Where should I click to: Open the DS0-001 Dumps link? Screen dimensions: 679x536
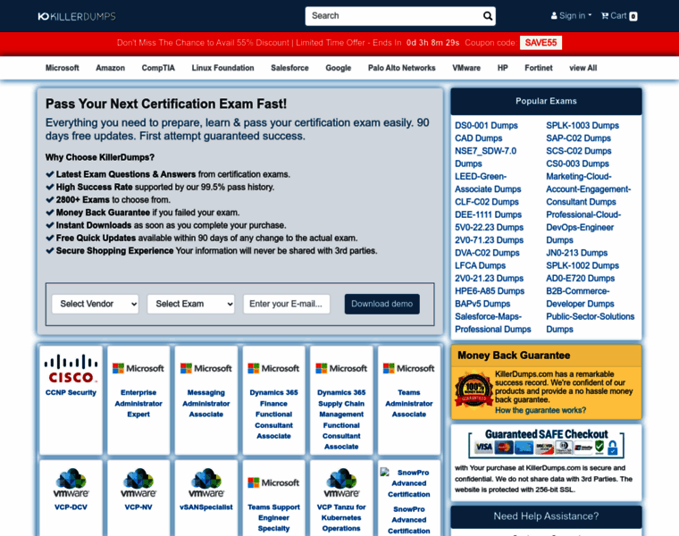tap(486, 126)
